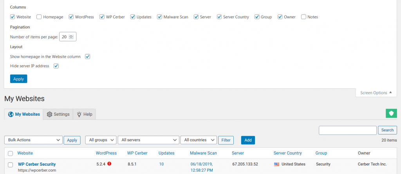Toggle Hide server IP address checkbox

coord(56,66)
